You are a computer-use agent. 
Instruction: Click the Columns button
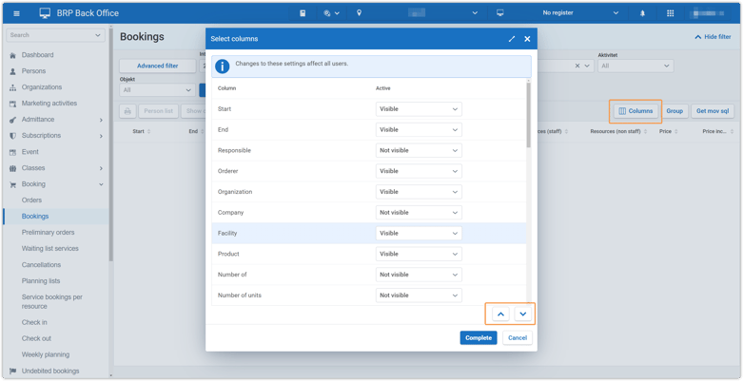pos(635,111)
